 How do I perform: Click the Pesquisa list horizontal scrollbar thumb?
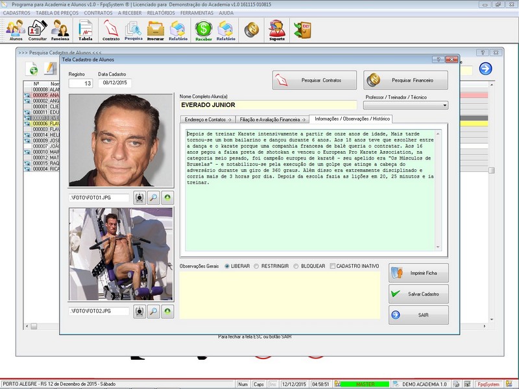(x=34, y=327)
